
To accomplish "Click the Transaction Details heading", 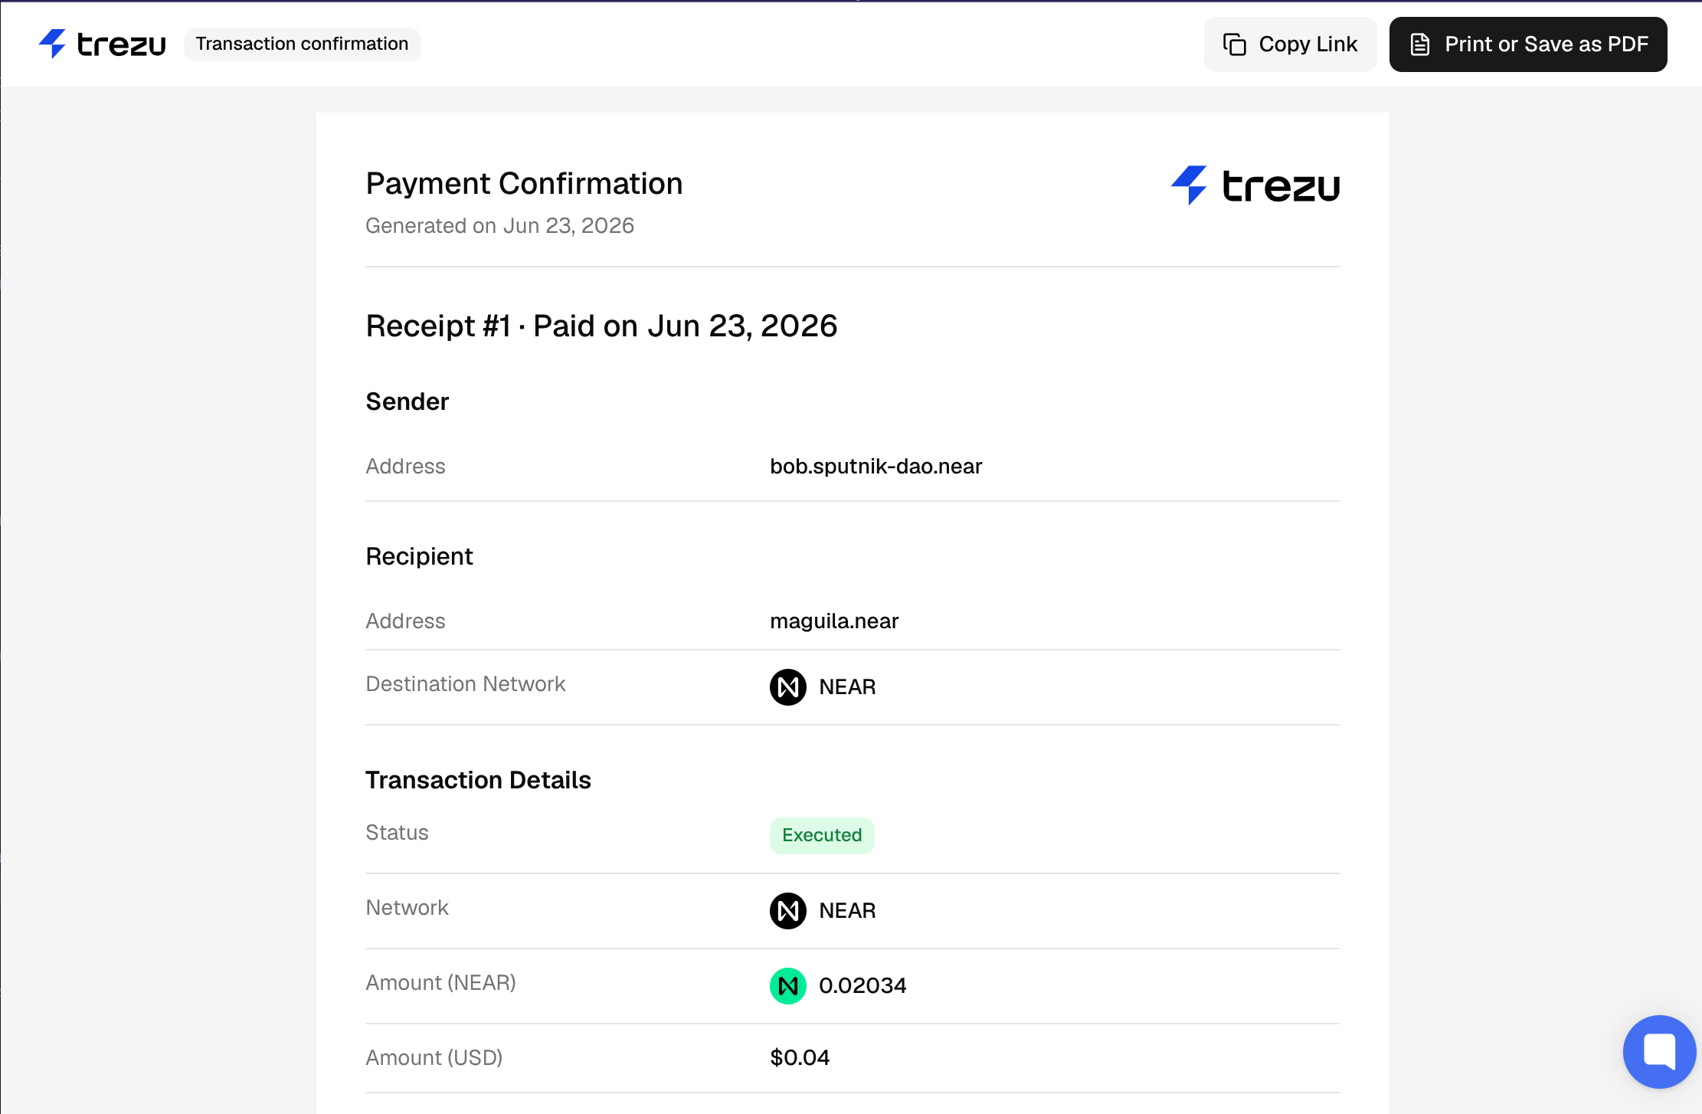I will (478, 780).
